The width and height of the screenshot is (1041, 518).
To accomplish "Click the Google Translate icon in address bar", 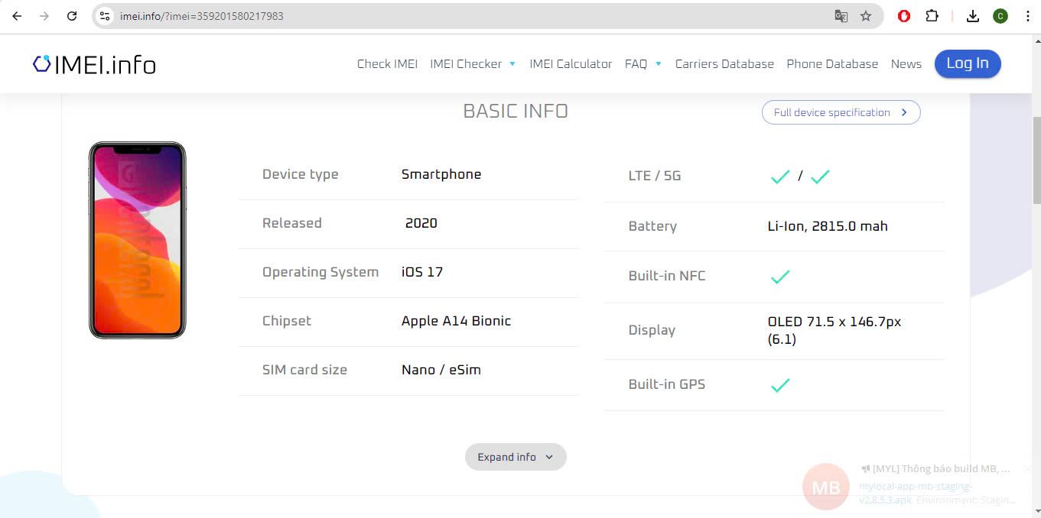I will (x=841, y=16).
